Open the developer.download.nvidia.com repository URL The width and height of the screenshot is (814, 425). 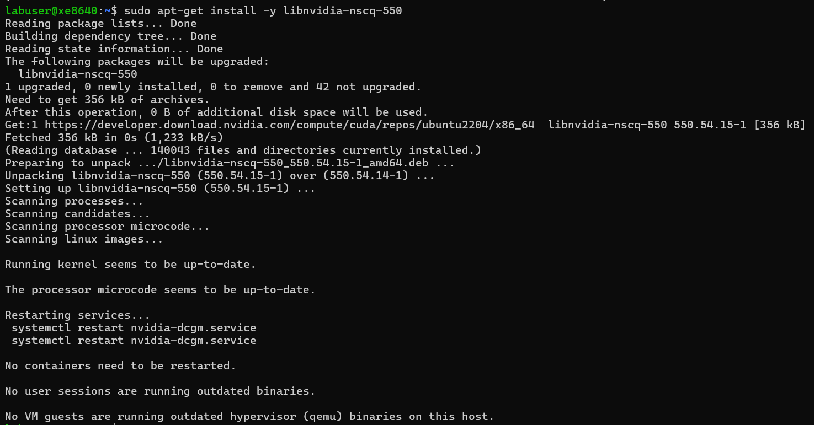point(289,125)
